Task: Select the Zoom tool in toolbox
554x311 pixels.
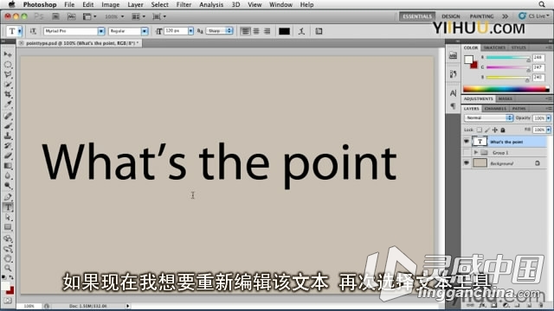Action: pos(8,269)
